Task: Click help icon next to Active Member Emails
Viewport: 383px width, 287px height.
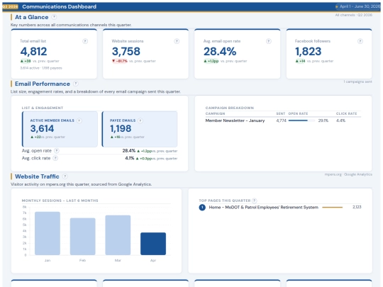Action: (79, 120)
